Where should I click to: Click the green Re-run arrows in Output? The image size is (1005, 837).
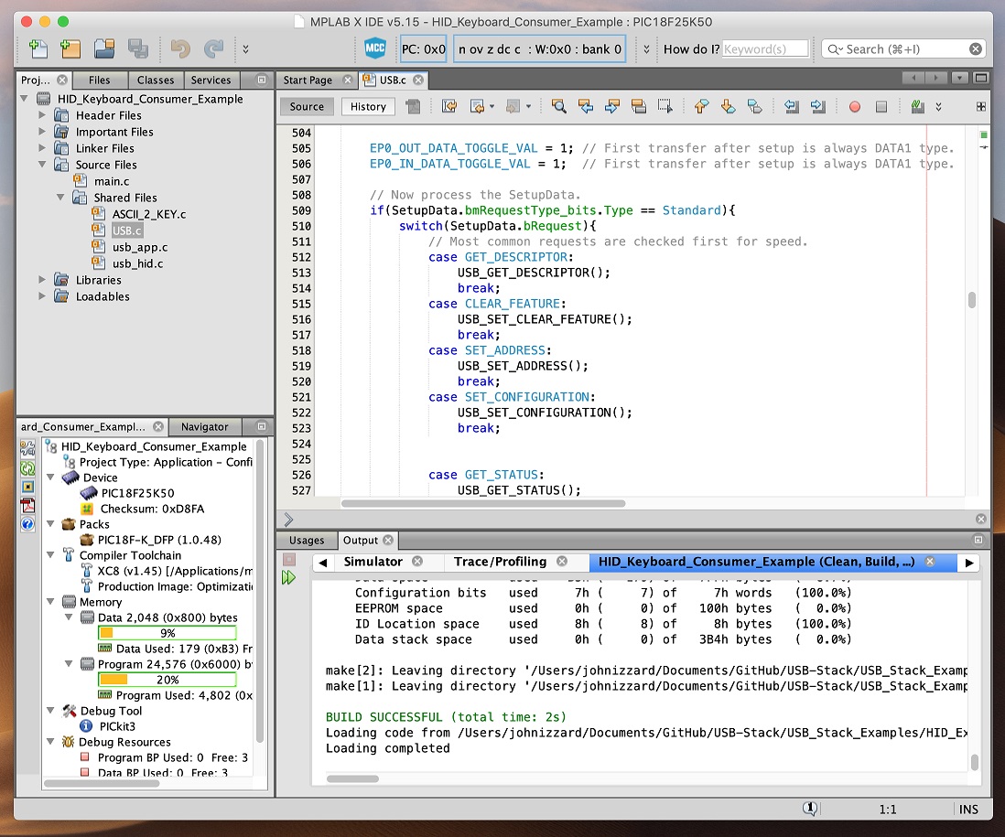tap(289, 578)
